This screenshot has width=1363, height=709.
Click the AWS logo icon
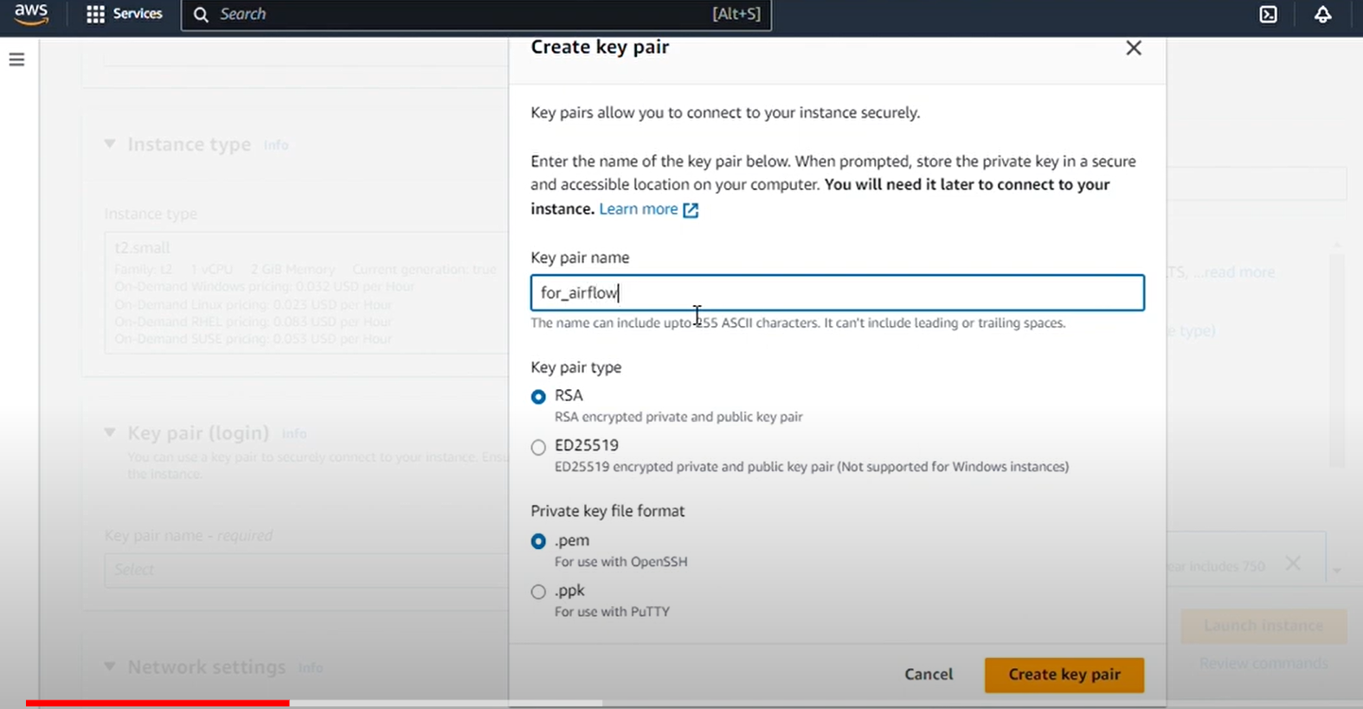(x=31, y=14)
